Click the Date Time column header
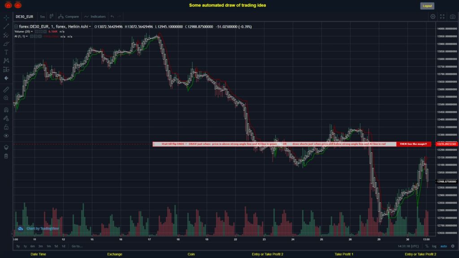459x258 pixels. [39, 254]
